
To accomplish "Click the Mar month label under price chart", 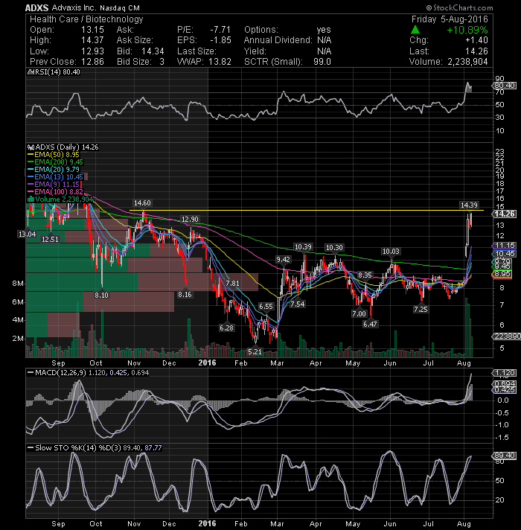I will point(277,363).
